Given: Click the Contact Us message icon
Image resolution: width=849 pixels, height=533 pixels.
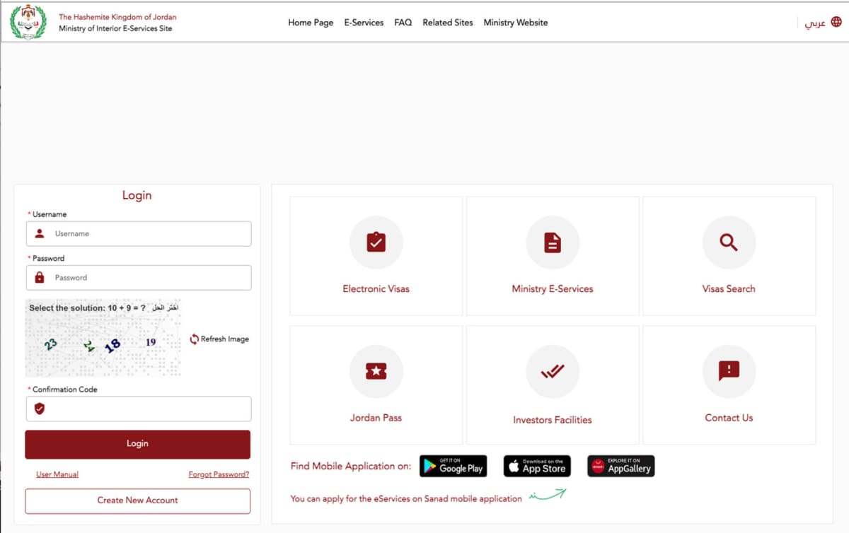Looking at the screenshot, I should click(728, 371).
